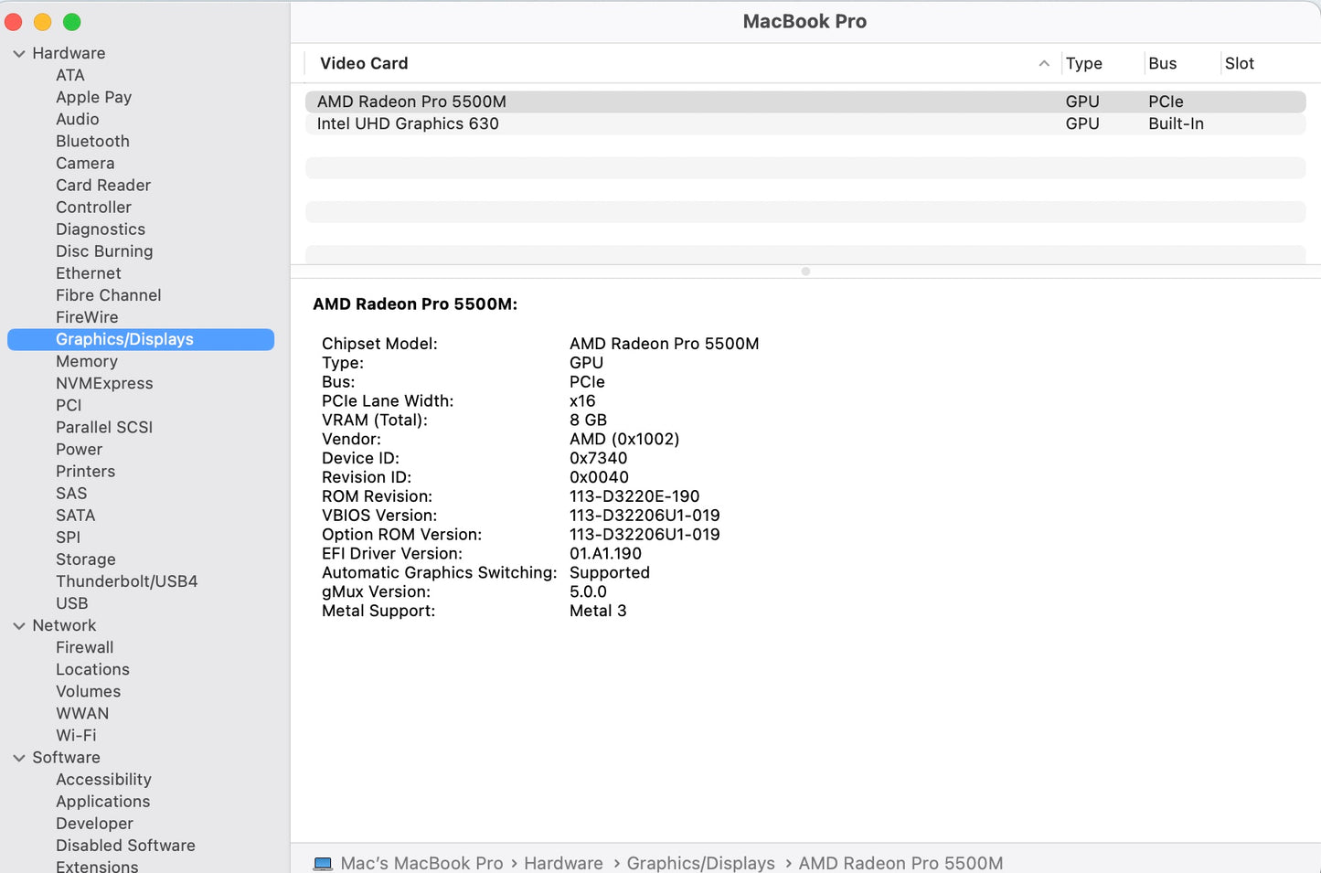Open Wi-Fi under Network
Viewport: 1321px width, 873px height.
(x=76, y=735)
